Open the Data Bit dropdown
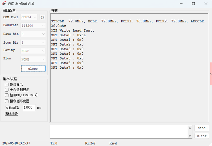This screenshot has height=146, width=212. [x=33, y=34]
